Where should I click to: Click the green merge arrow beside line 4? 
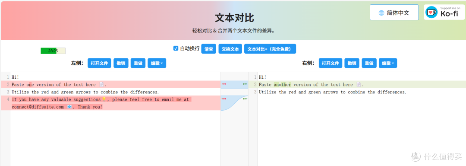245,99
